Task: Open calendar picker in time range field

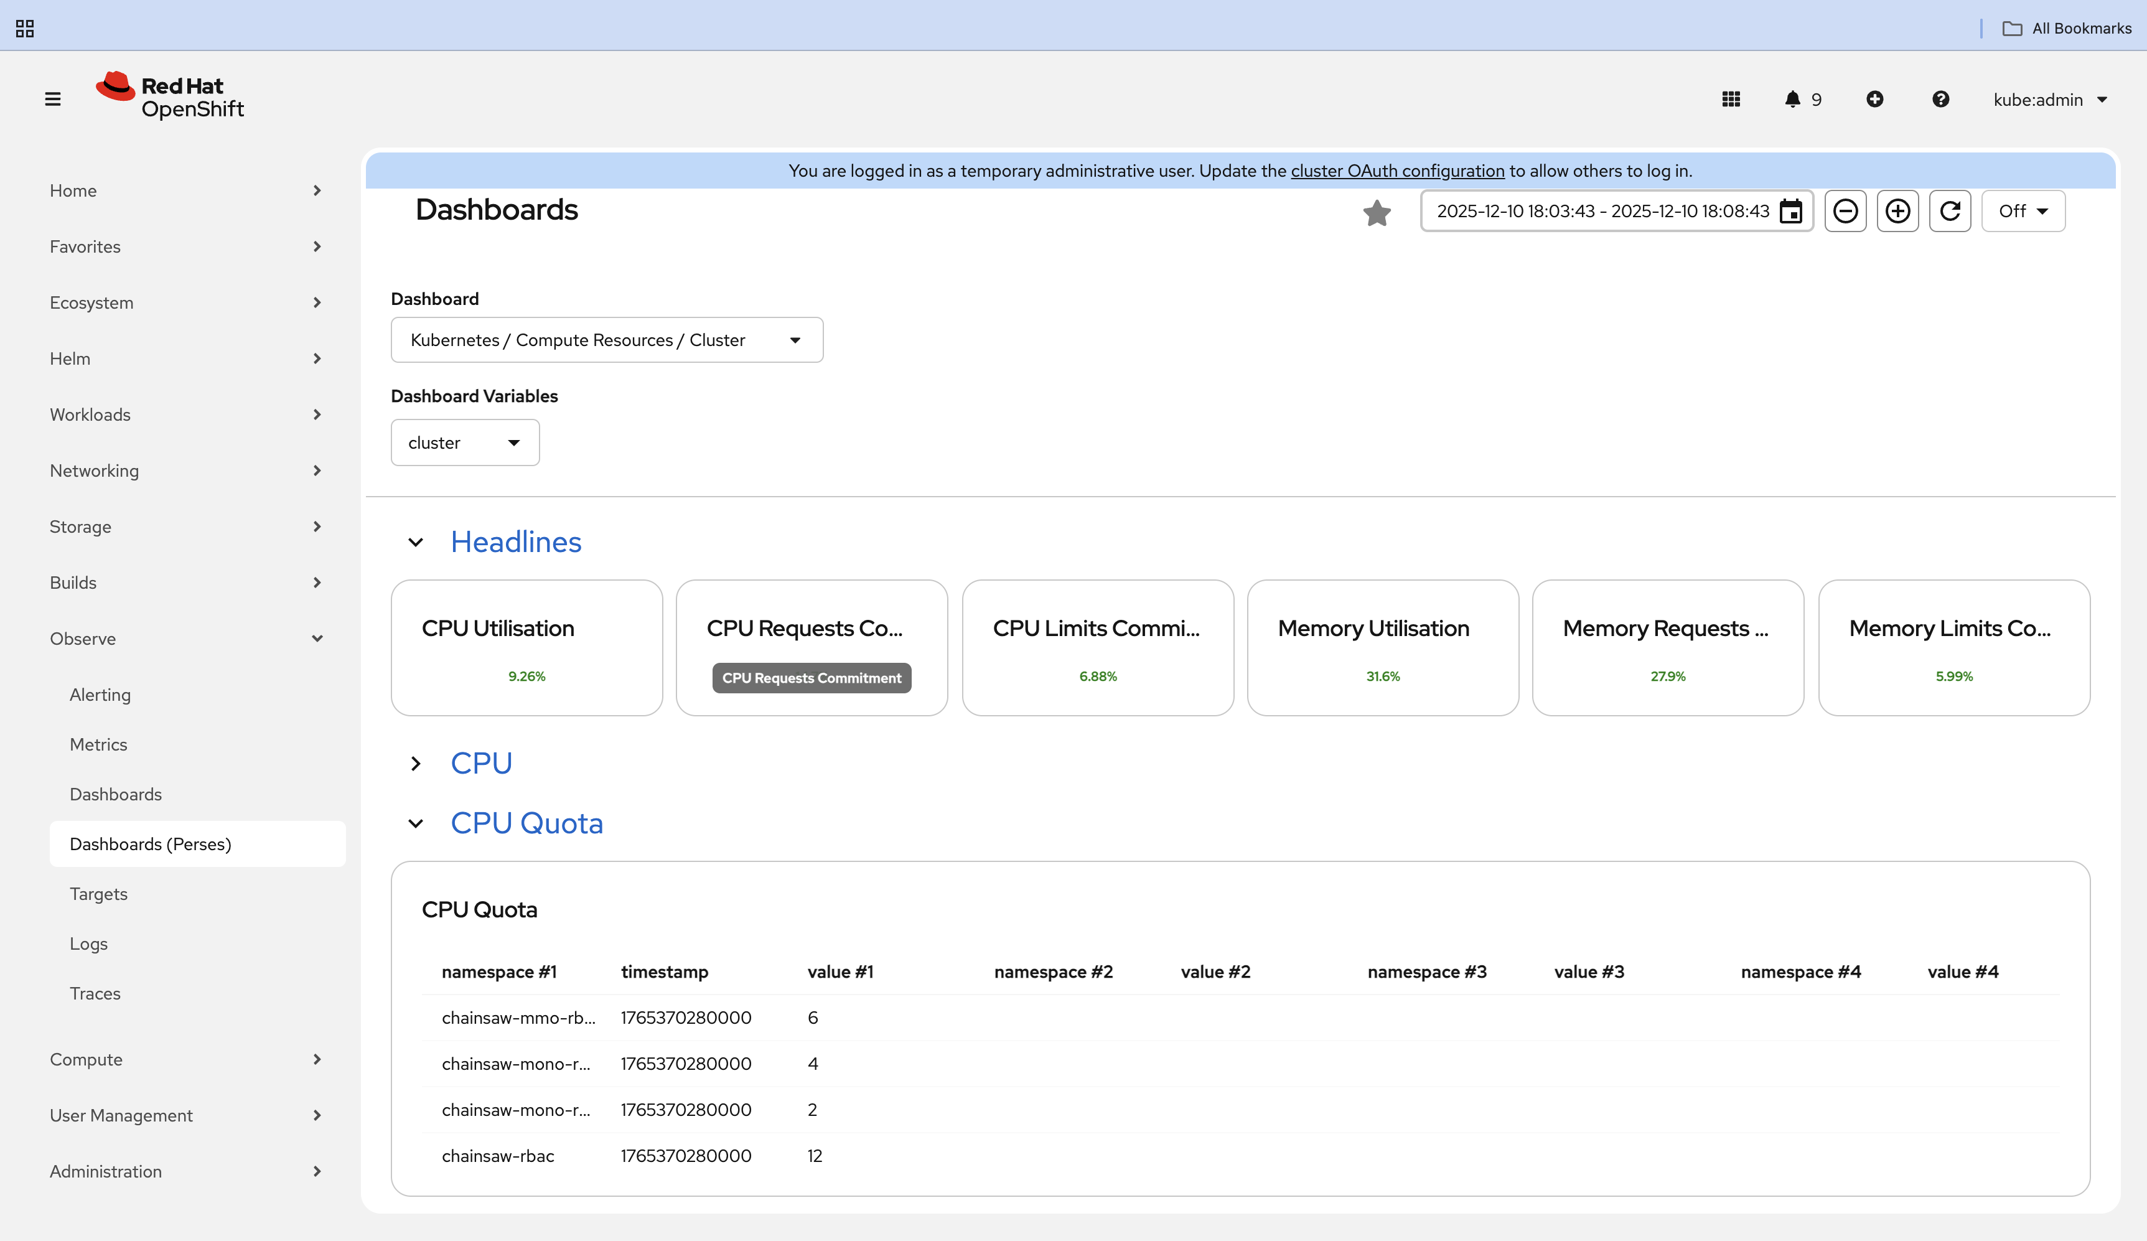Action: [x=1791, y=212]
